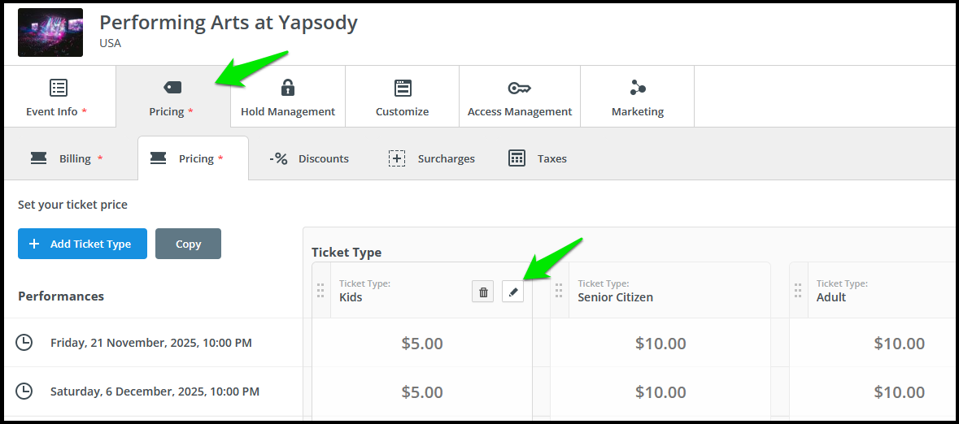Click the Add Ticket Type button
The width and height of the screenshot is (959, 424).
83,244
